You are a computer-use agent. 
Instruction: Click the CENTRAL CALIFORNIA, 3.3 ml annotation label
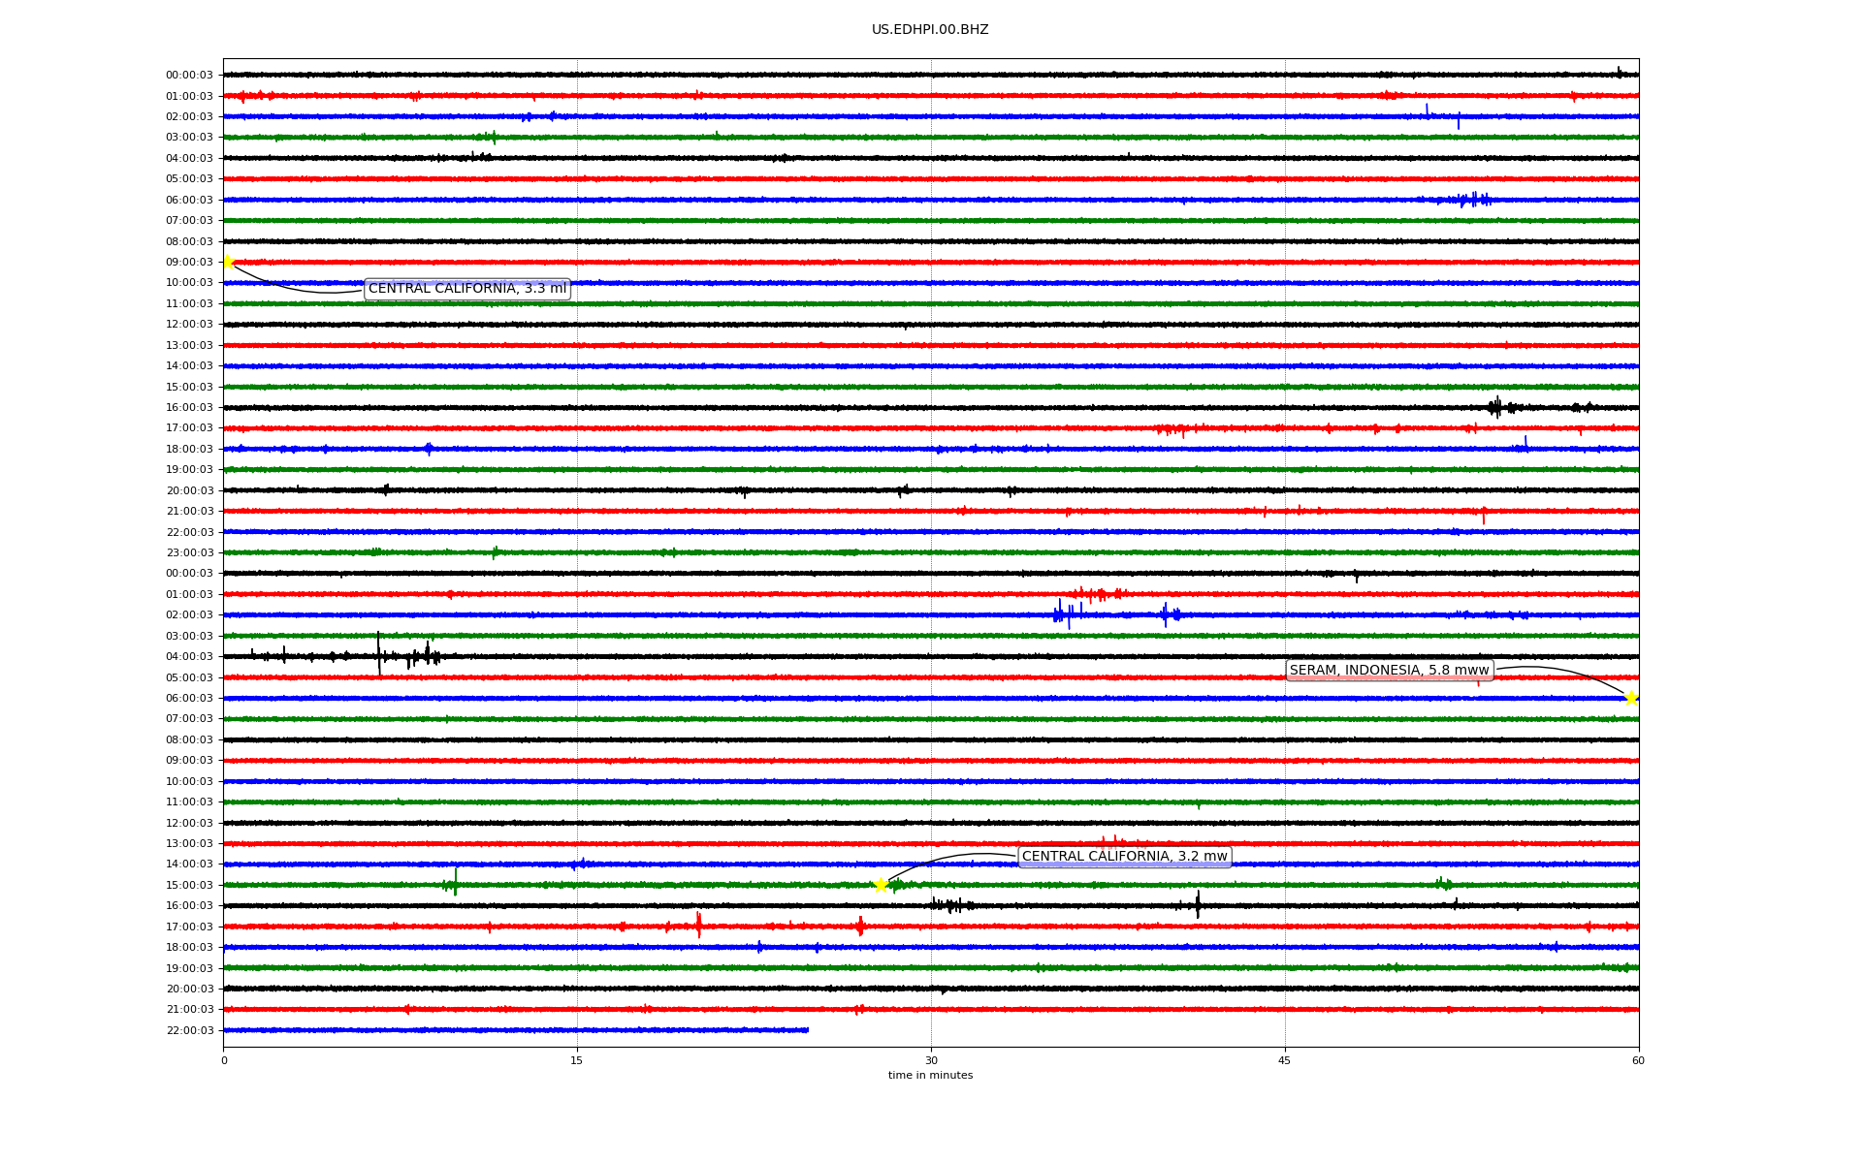[x=466, y=289]
